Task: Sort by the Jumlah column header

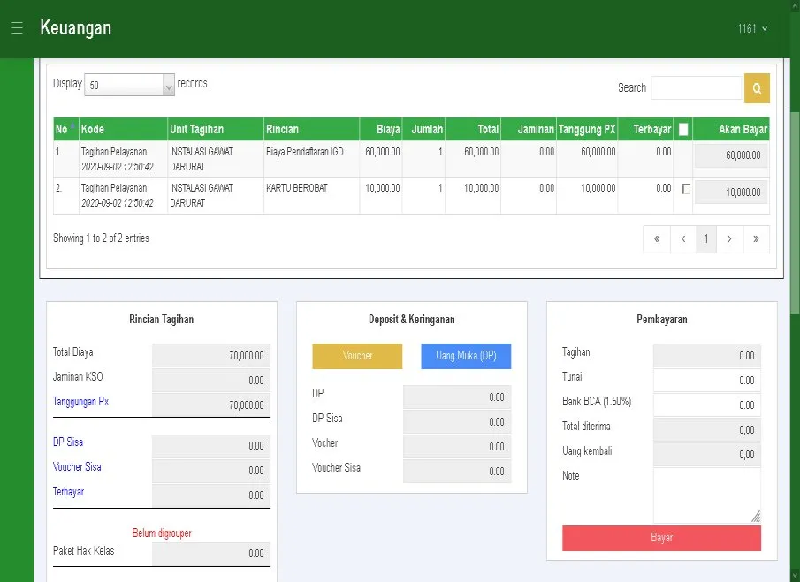Action: click(x=424, y=129)
